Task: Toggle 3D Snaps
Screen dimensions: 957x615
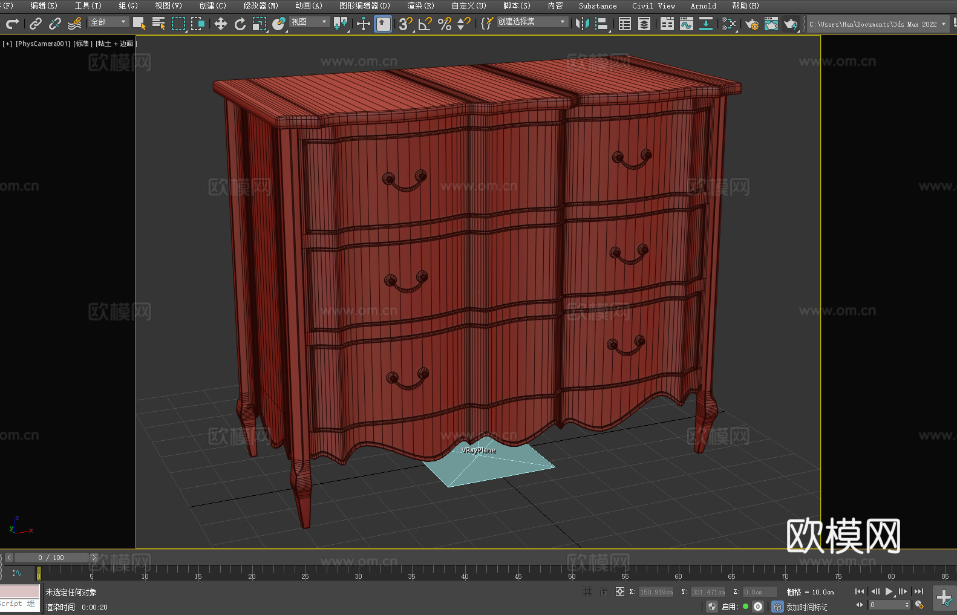Action: (x=406, y=24)
